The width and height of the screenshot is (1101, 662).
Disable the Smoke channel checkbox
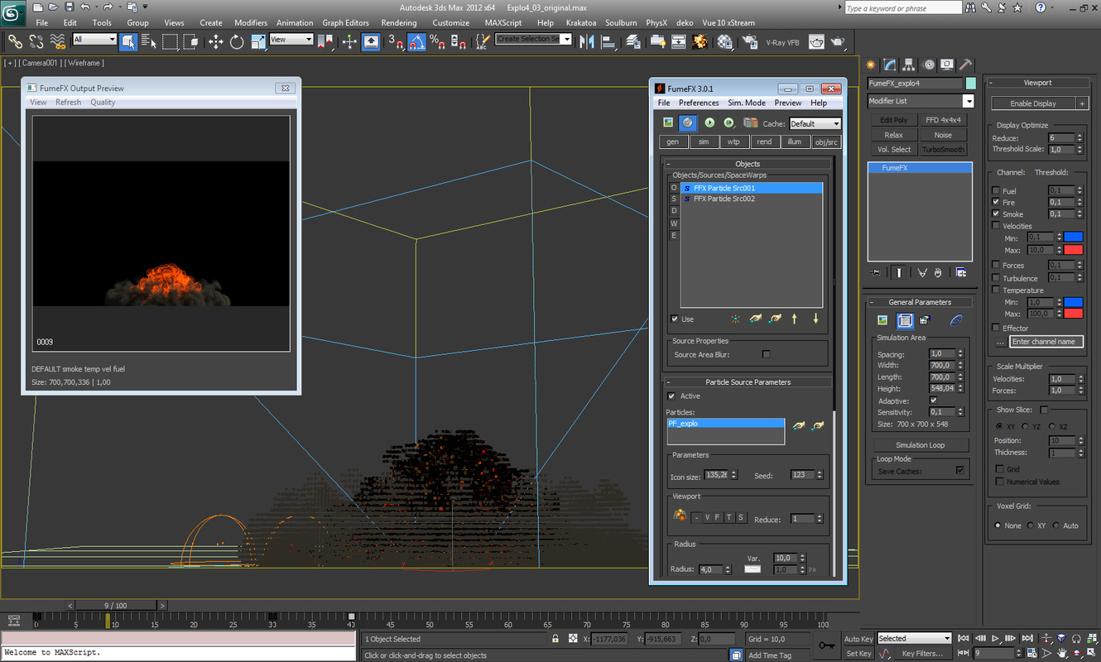[994, 213]
